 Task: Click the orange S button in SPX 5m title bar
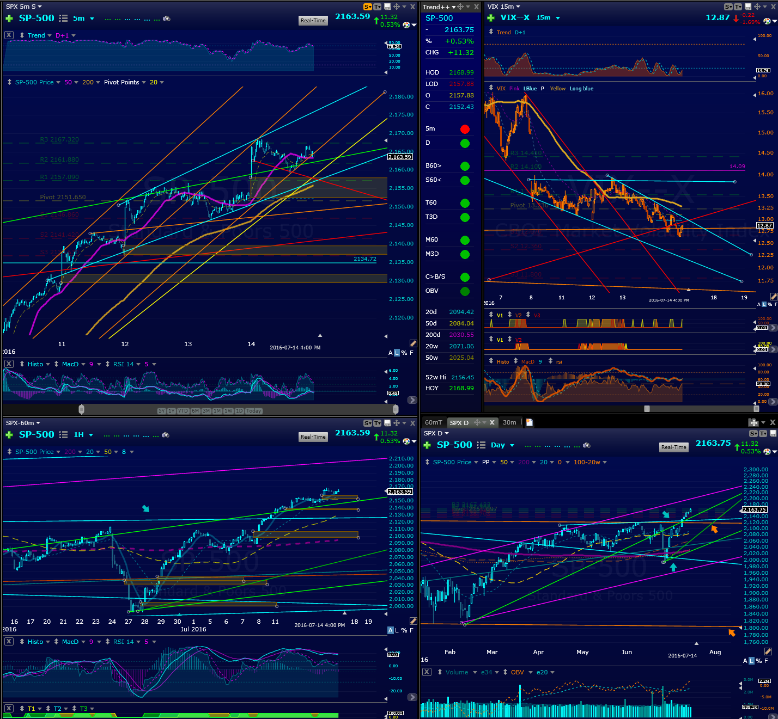coord(368,7)
